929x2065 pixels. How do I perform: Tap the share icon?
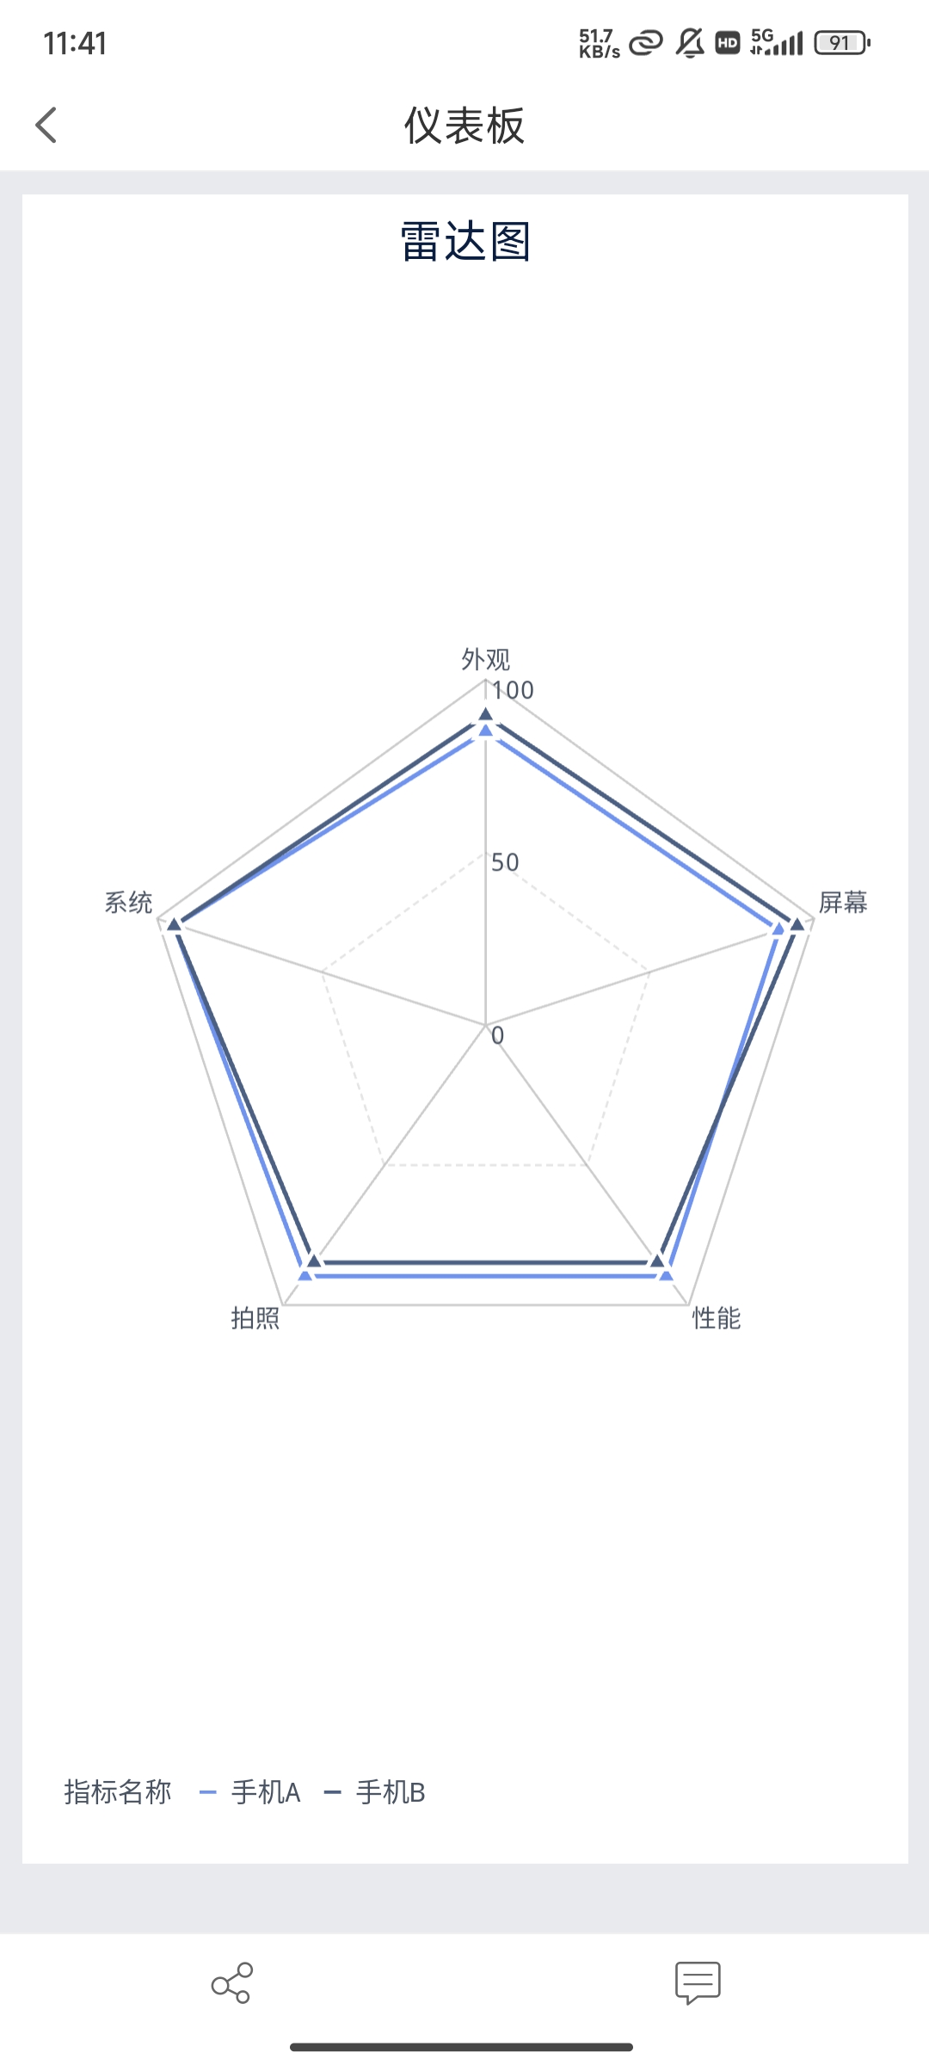click(231, 1982)
